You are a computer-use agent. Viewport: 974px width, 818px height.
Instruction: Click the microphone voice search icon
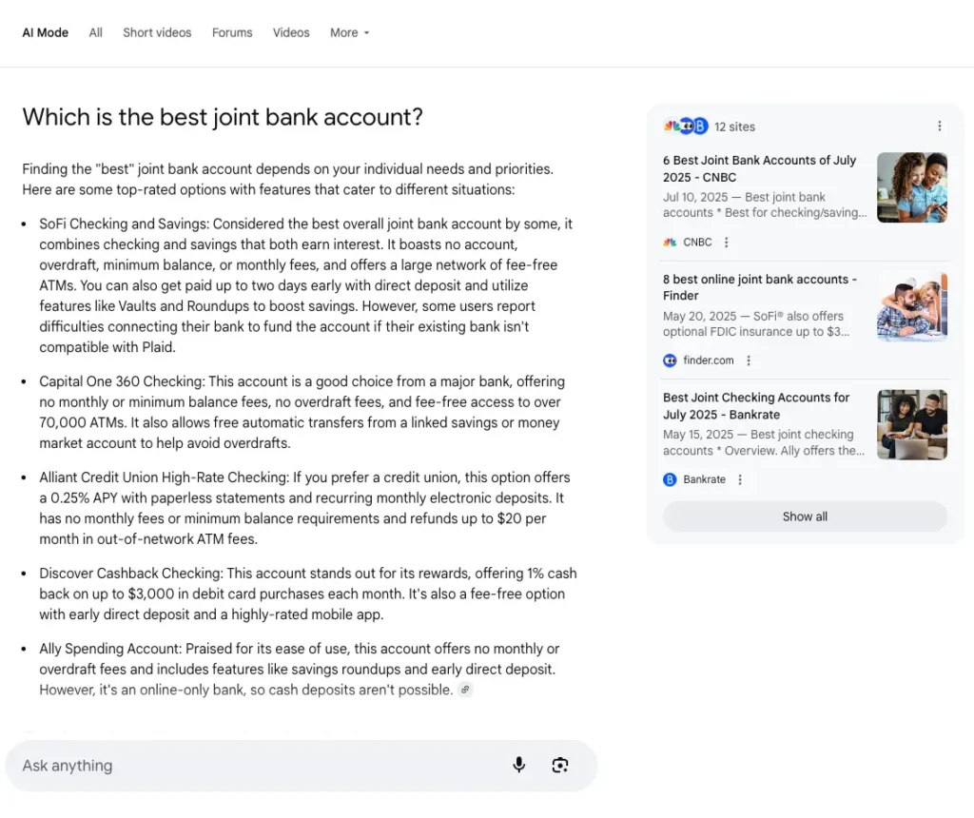tap(518, 765)
